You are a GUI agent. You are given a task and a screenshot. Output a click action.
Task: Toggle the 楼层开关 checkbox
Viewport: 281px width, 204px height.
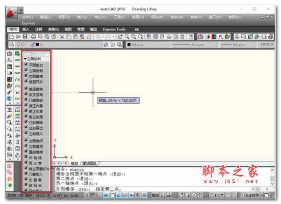click(x=26, y=81)
